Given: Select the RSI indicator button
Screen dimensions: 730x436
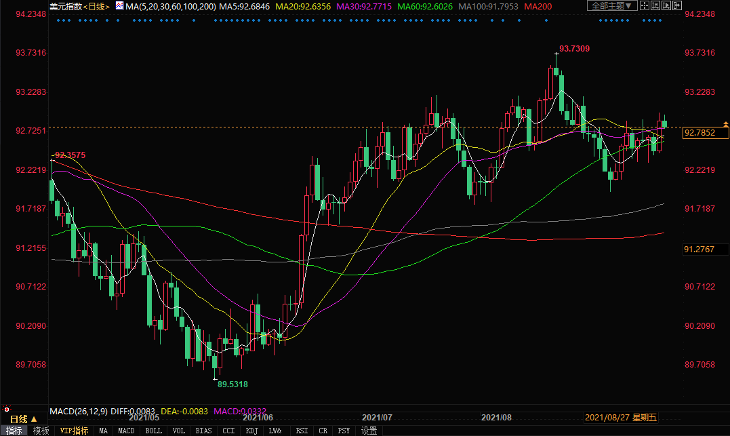Looking at the screenshot, I should 302,431.
